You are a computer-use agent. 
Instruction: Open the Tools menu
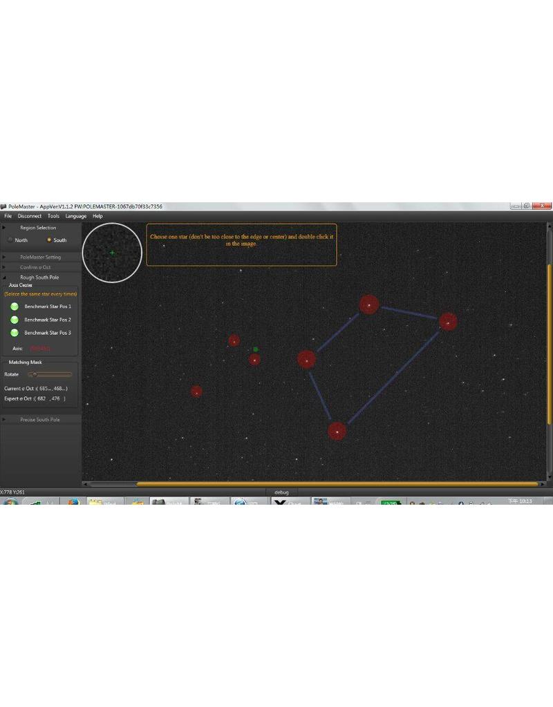pos(55,215)
